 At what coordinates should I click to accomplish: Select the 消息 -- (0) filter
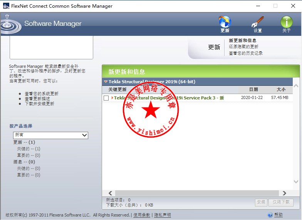coord(24,162)
